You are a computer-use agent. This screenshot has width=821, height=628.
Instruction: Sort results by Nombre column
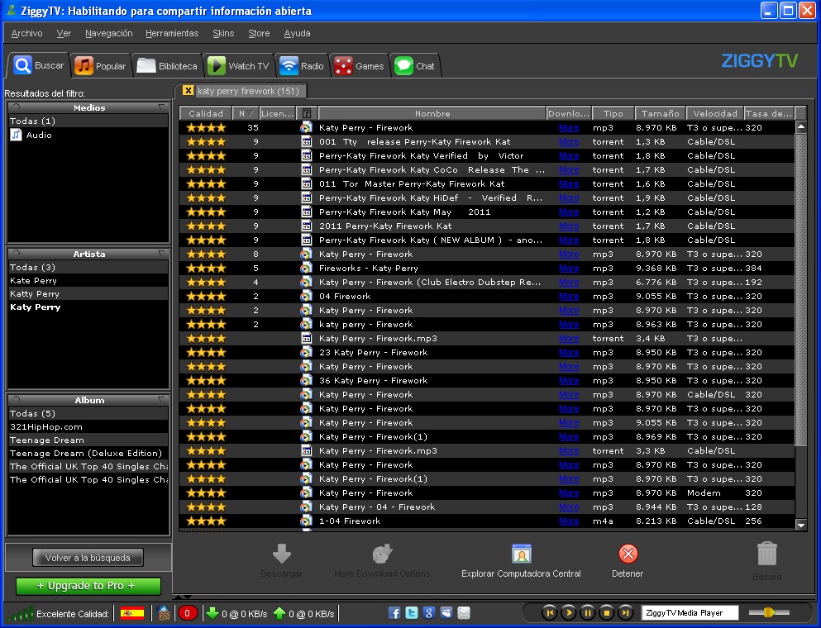432,113
